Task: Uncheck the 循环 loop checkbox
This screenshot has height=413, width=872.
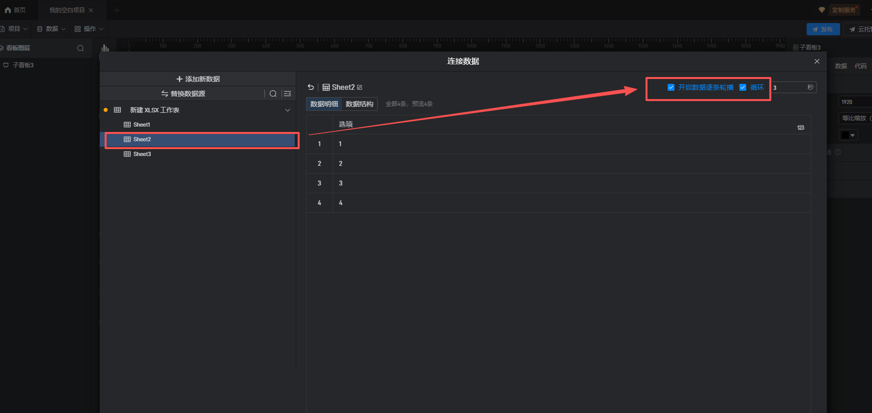Action: click(x=743, y=87)
